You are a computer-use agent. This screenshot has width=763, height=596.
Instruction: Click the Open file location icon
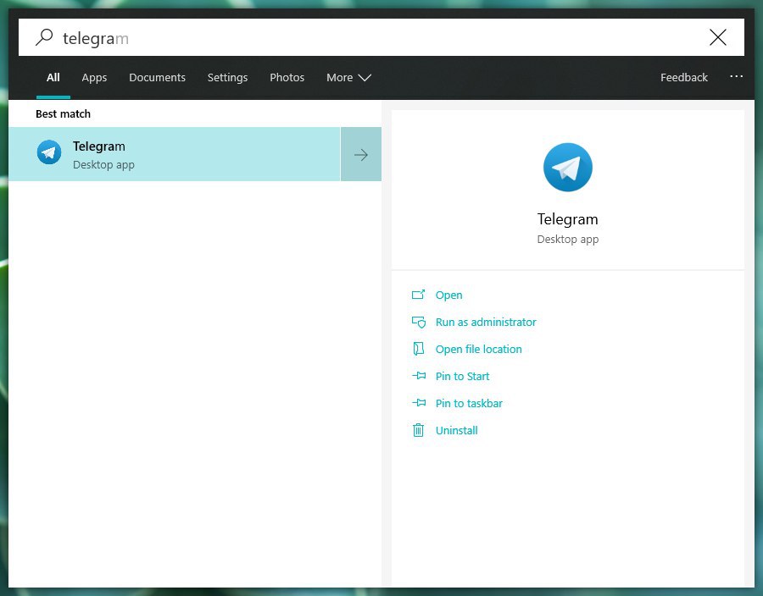[x=419, y=349]
